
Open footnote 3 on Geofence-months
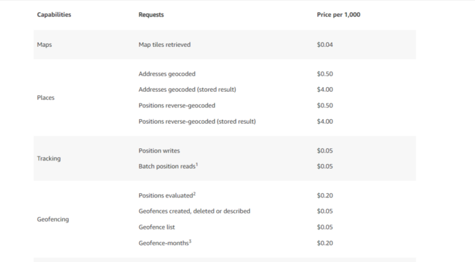click(x=190, y=241)
